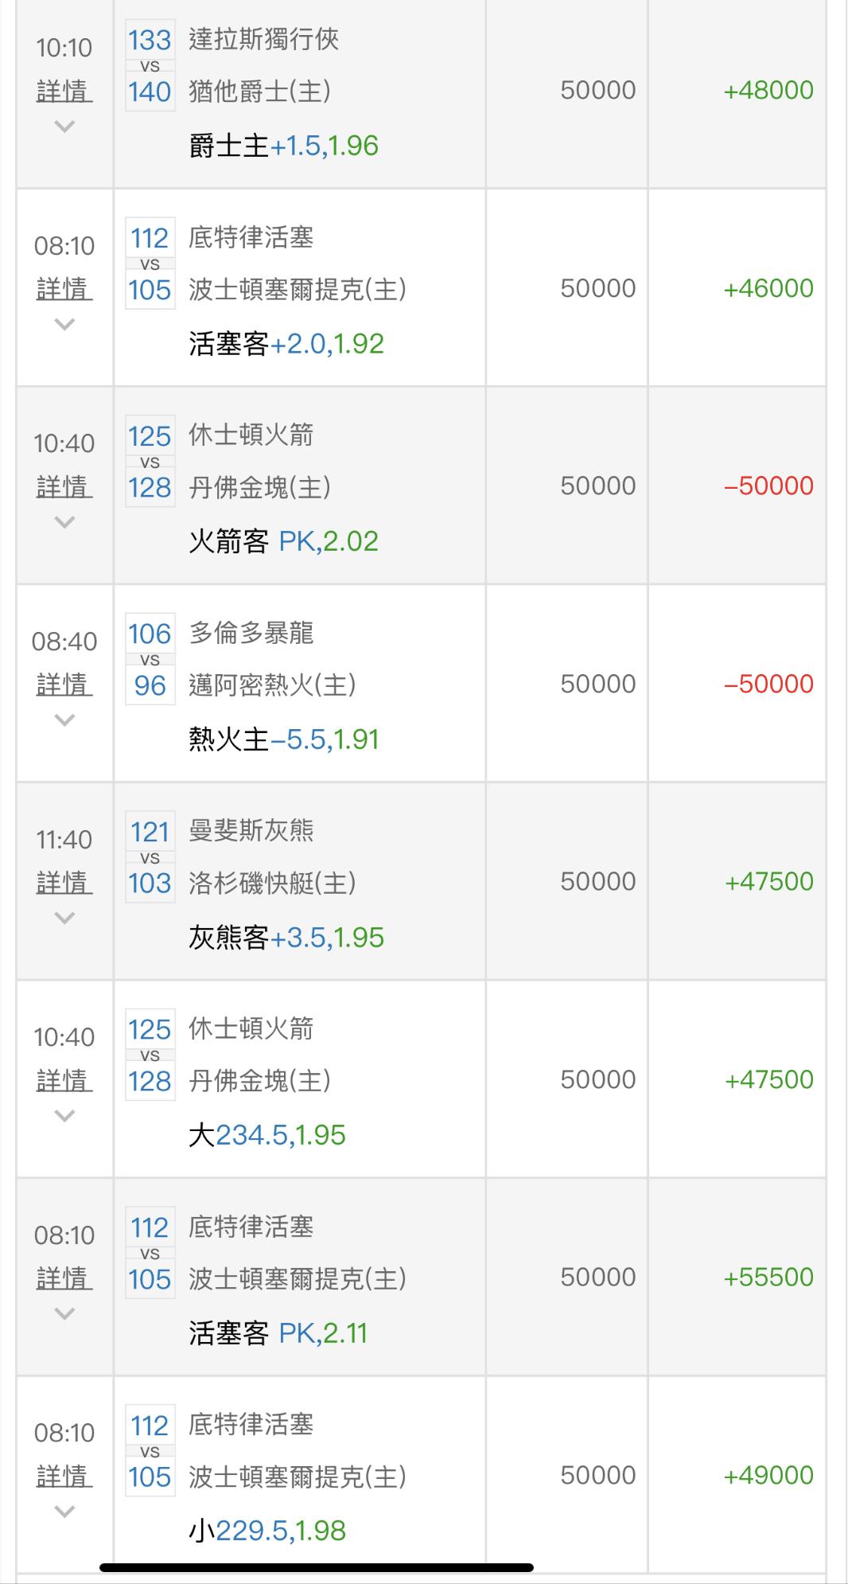848x1584 pixels.
Task: Open 詳情 for the Raptors vs Heat game
Action: click(64, 685)
